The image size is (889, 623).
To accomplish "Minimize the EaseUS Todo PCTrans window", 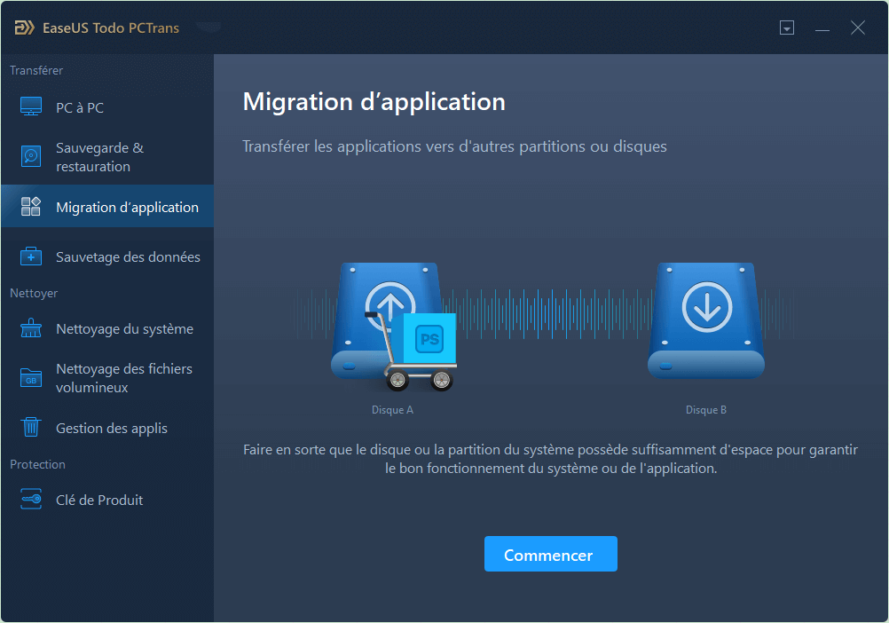I will click(x=822, y=28).
